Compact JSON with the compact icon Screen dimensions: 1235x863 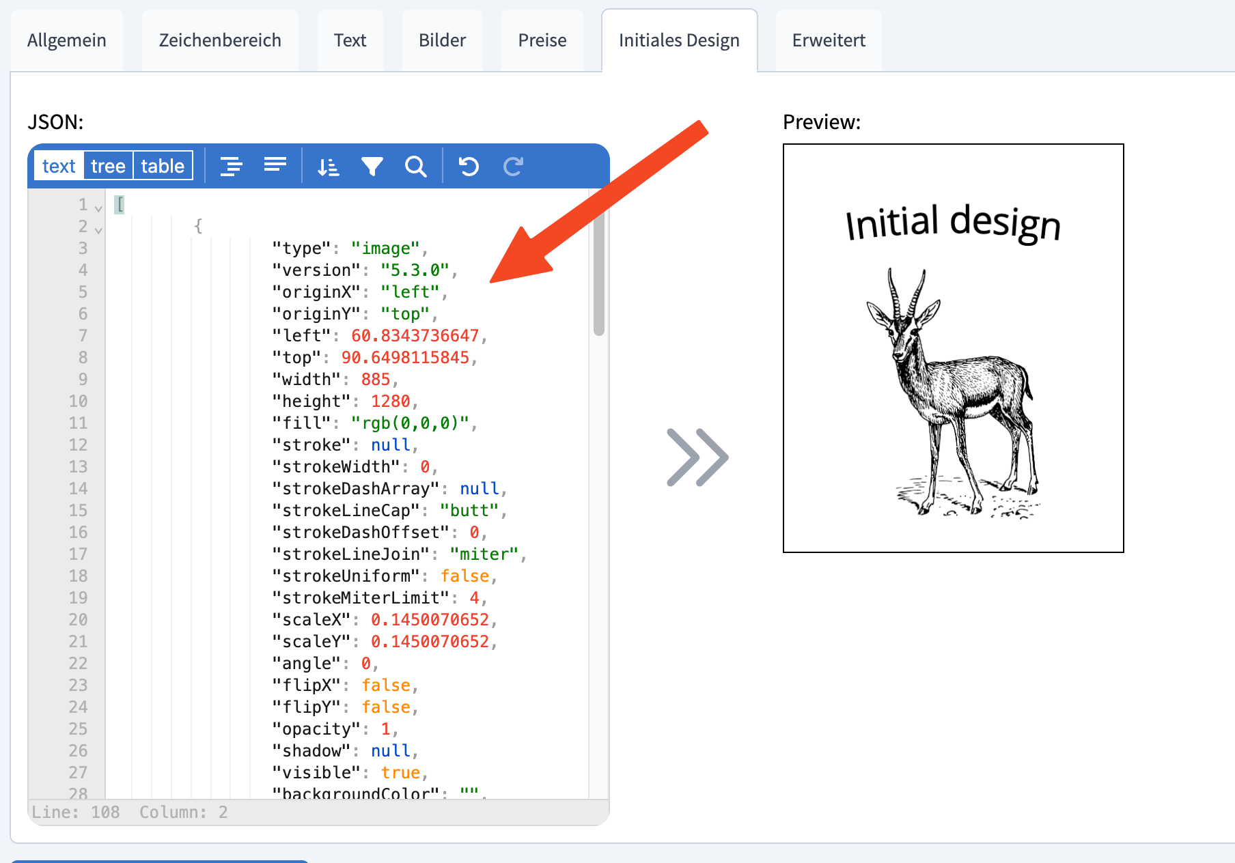coord(275,166)
